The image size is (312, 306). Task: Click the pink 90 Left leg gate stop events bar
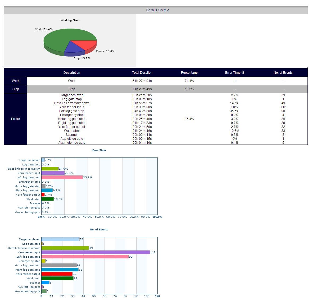tap(85, 257)
